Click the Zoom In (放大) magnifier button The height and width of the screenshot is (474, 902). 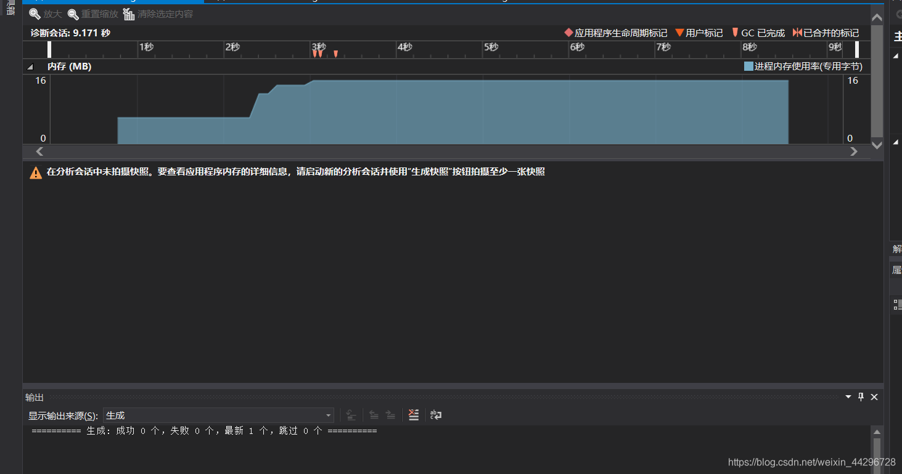(45, 14)
